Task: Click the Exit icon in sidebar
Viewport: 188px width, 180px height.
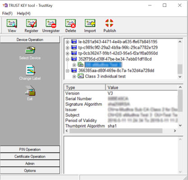Action: [30, 90]
